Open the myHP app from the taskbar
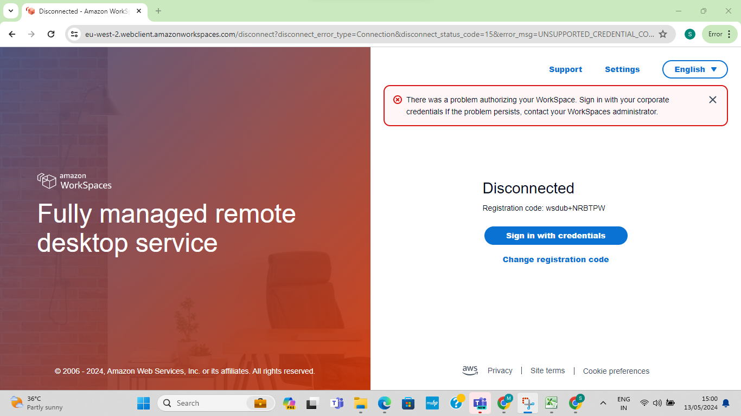Image resolution: width=741 pixels, height=416 pixels. tap(432, 403)
